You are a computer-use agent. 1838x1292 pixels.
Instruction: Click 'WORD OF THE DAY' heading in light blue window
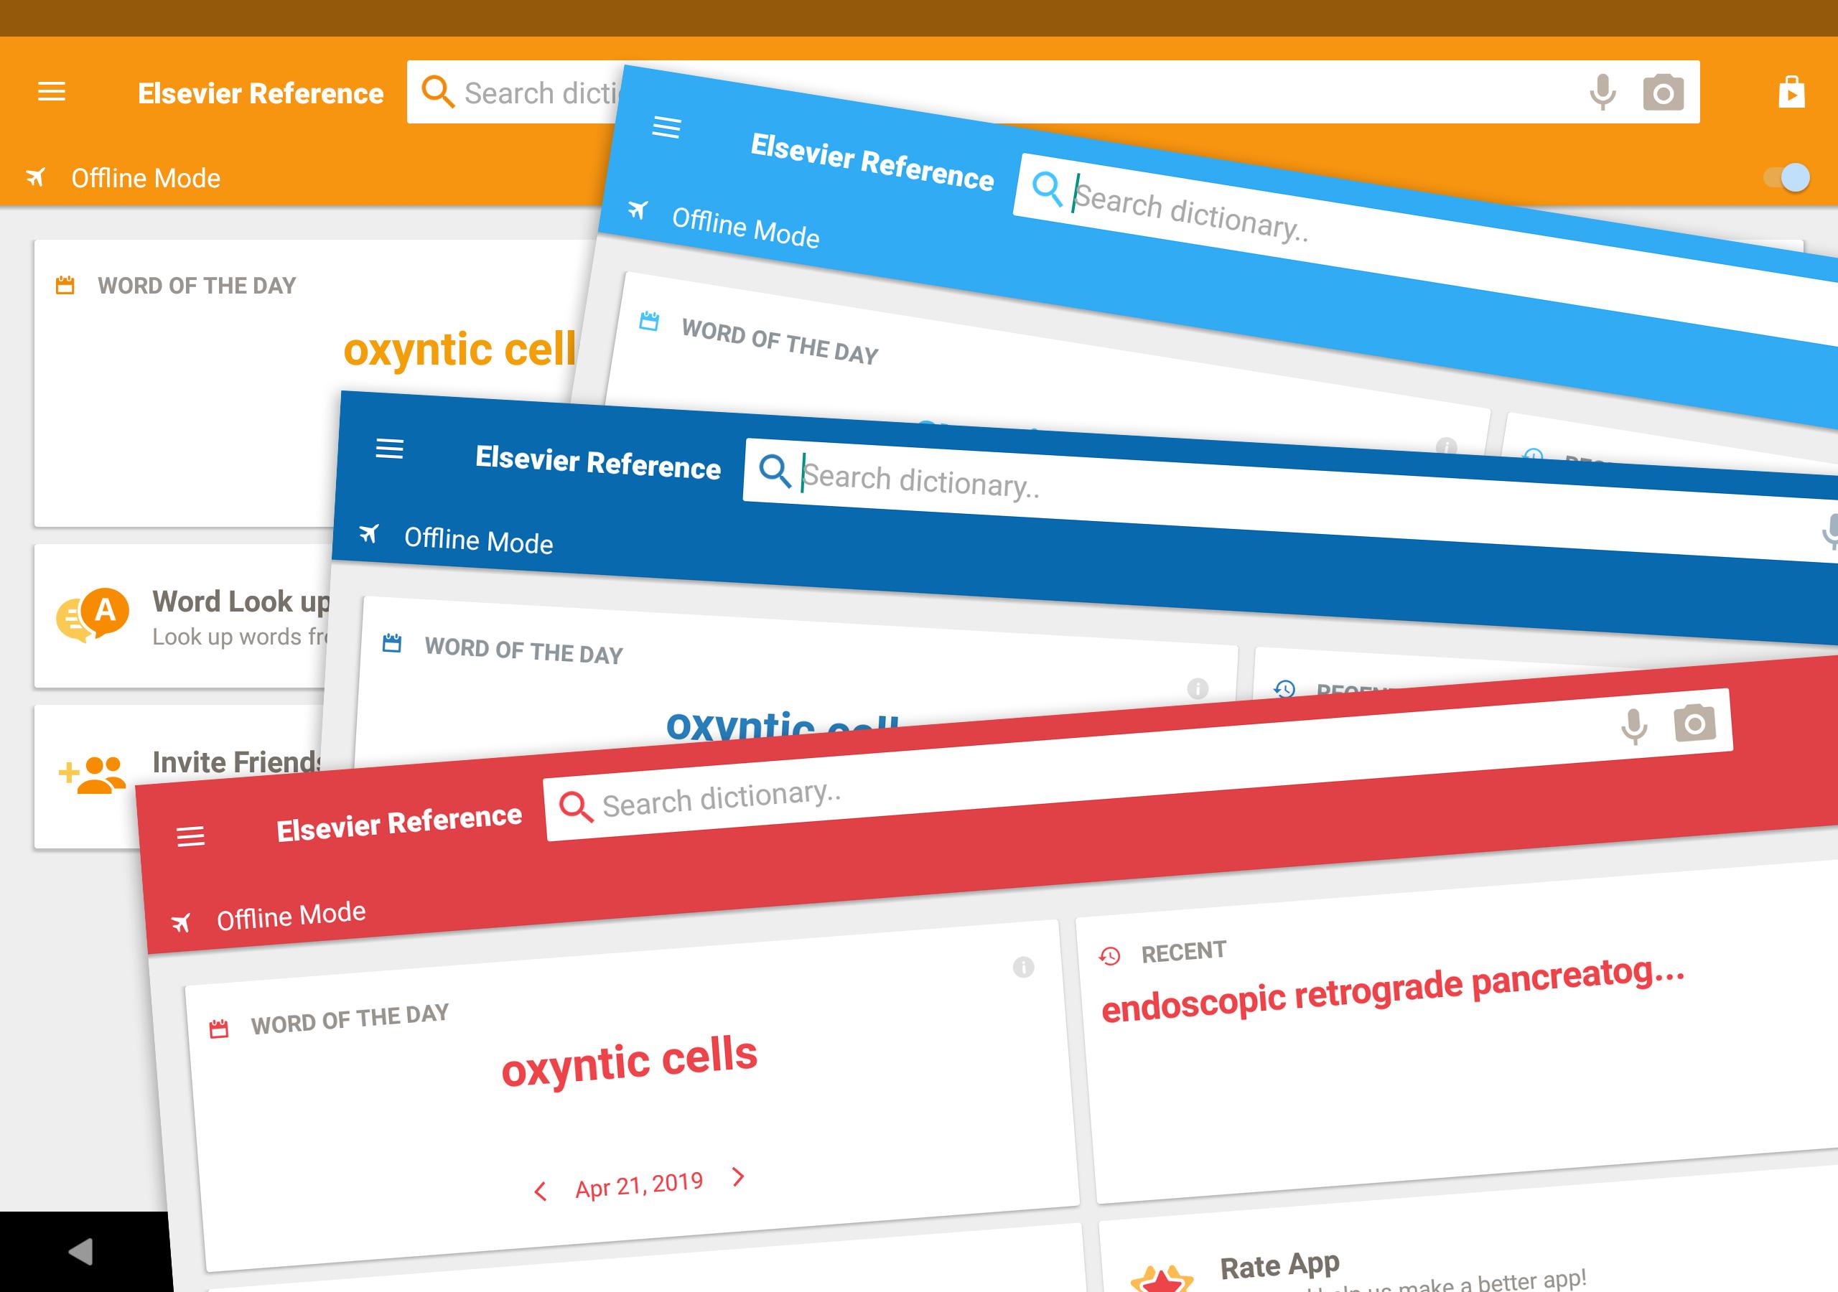coord(780,342)
